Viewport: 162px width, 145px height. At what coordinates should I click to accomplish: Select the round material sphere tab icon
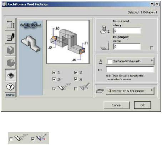[x=10, y=62]
